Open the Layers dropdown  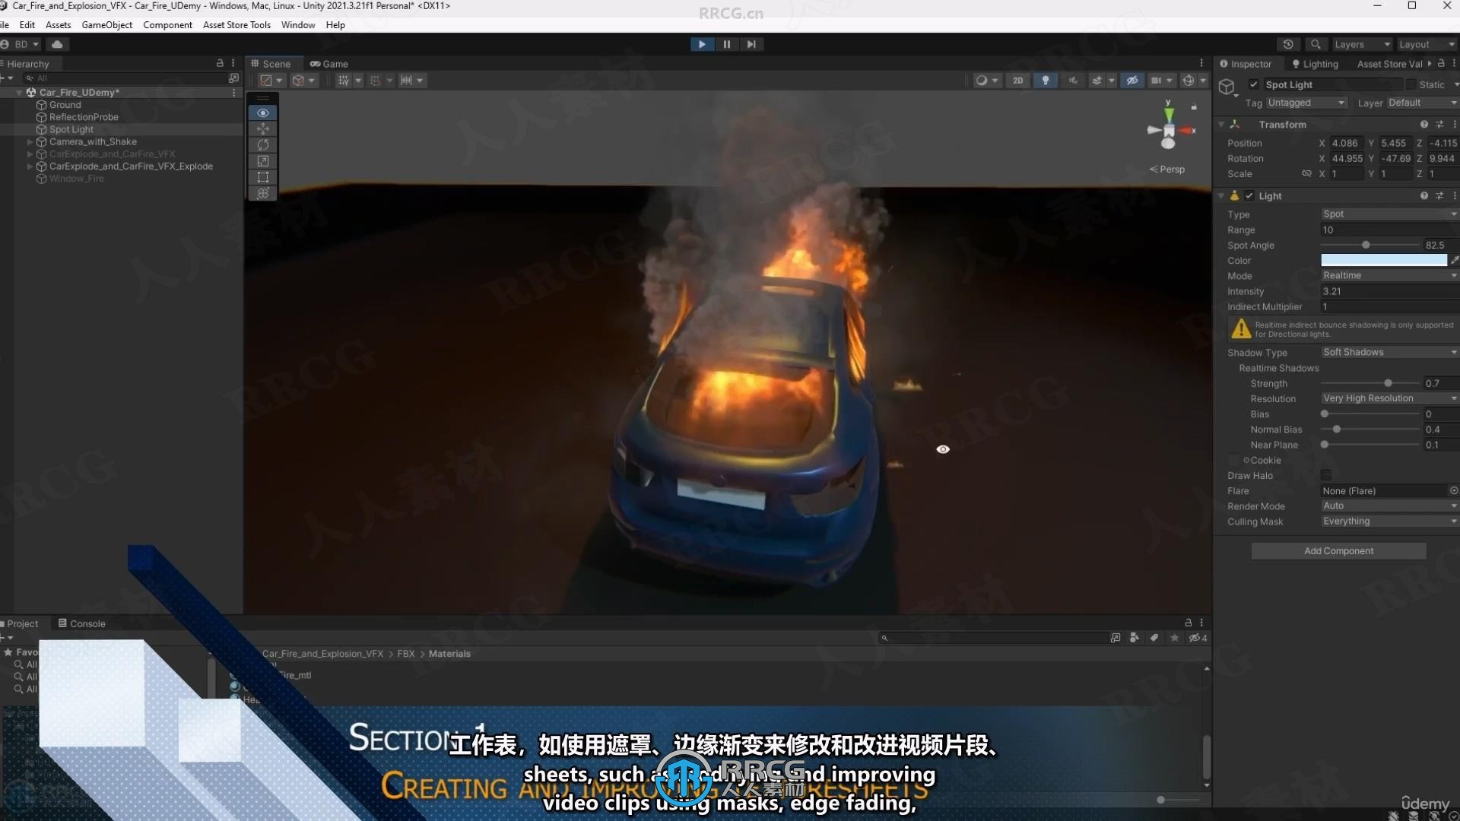pyautogui.click(x=1361, y=44)
